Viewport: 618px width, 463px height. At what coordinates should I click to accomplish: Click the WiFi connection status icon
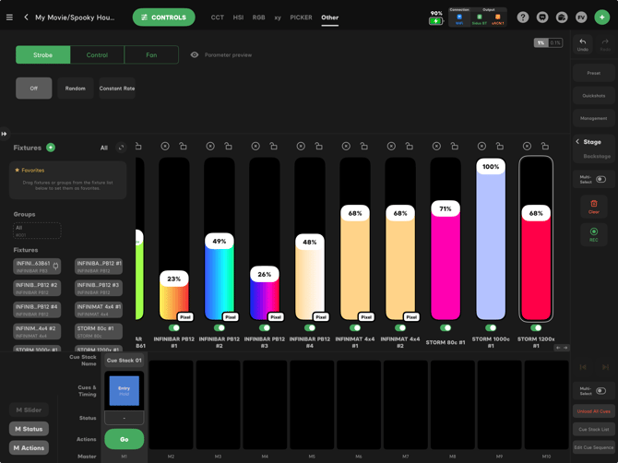459,19
